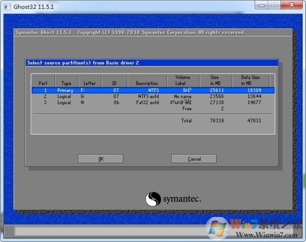Maximize the Ghost32 window
The width and height of the screenshot is (306, 242).
point(273,5)
